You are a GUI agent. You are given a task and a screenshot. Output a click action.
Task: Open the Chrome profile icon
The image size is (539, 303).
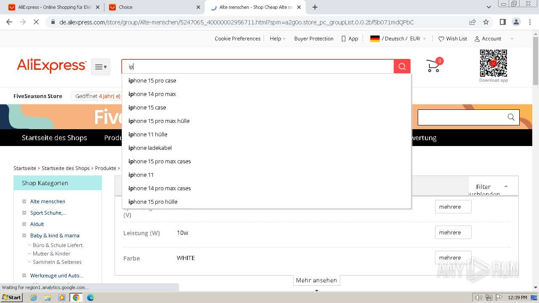pos(516,22)
